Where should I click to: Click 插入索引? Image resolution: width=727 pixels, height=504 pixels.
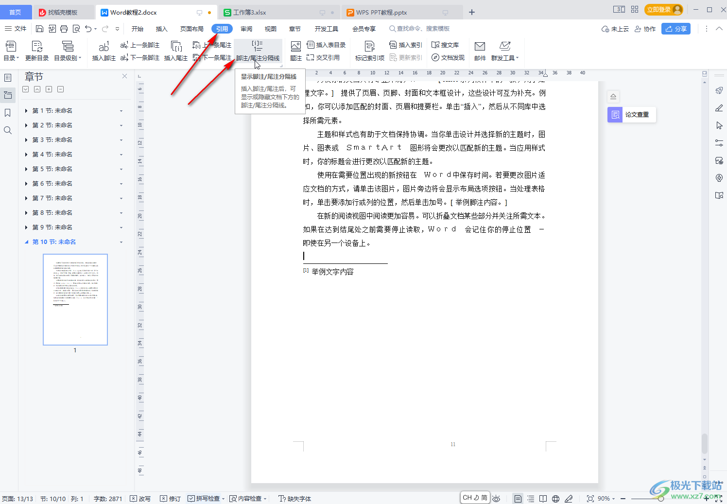click(x=406, y=45)
